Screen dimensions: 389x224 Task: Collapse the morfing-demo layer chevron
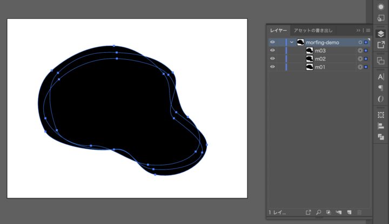tap(292, 42)
